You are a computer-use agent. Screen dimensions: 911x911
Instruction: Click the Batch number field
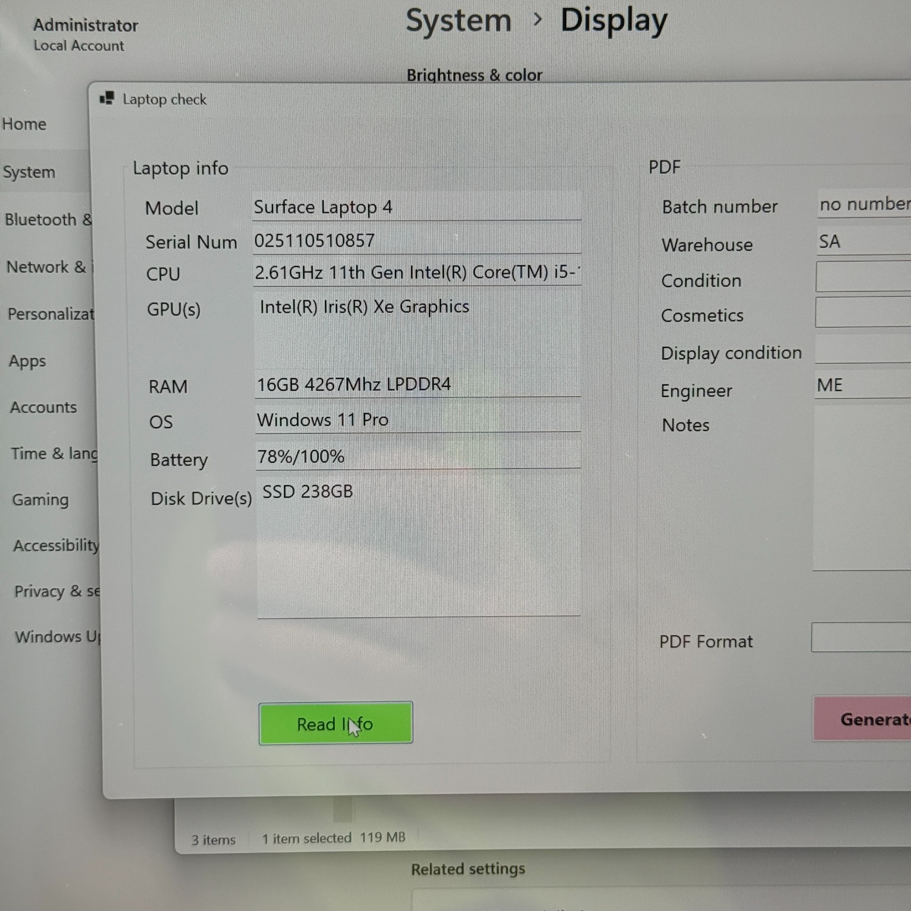(x=864, y=204)
